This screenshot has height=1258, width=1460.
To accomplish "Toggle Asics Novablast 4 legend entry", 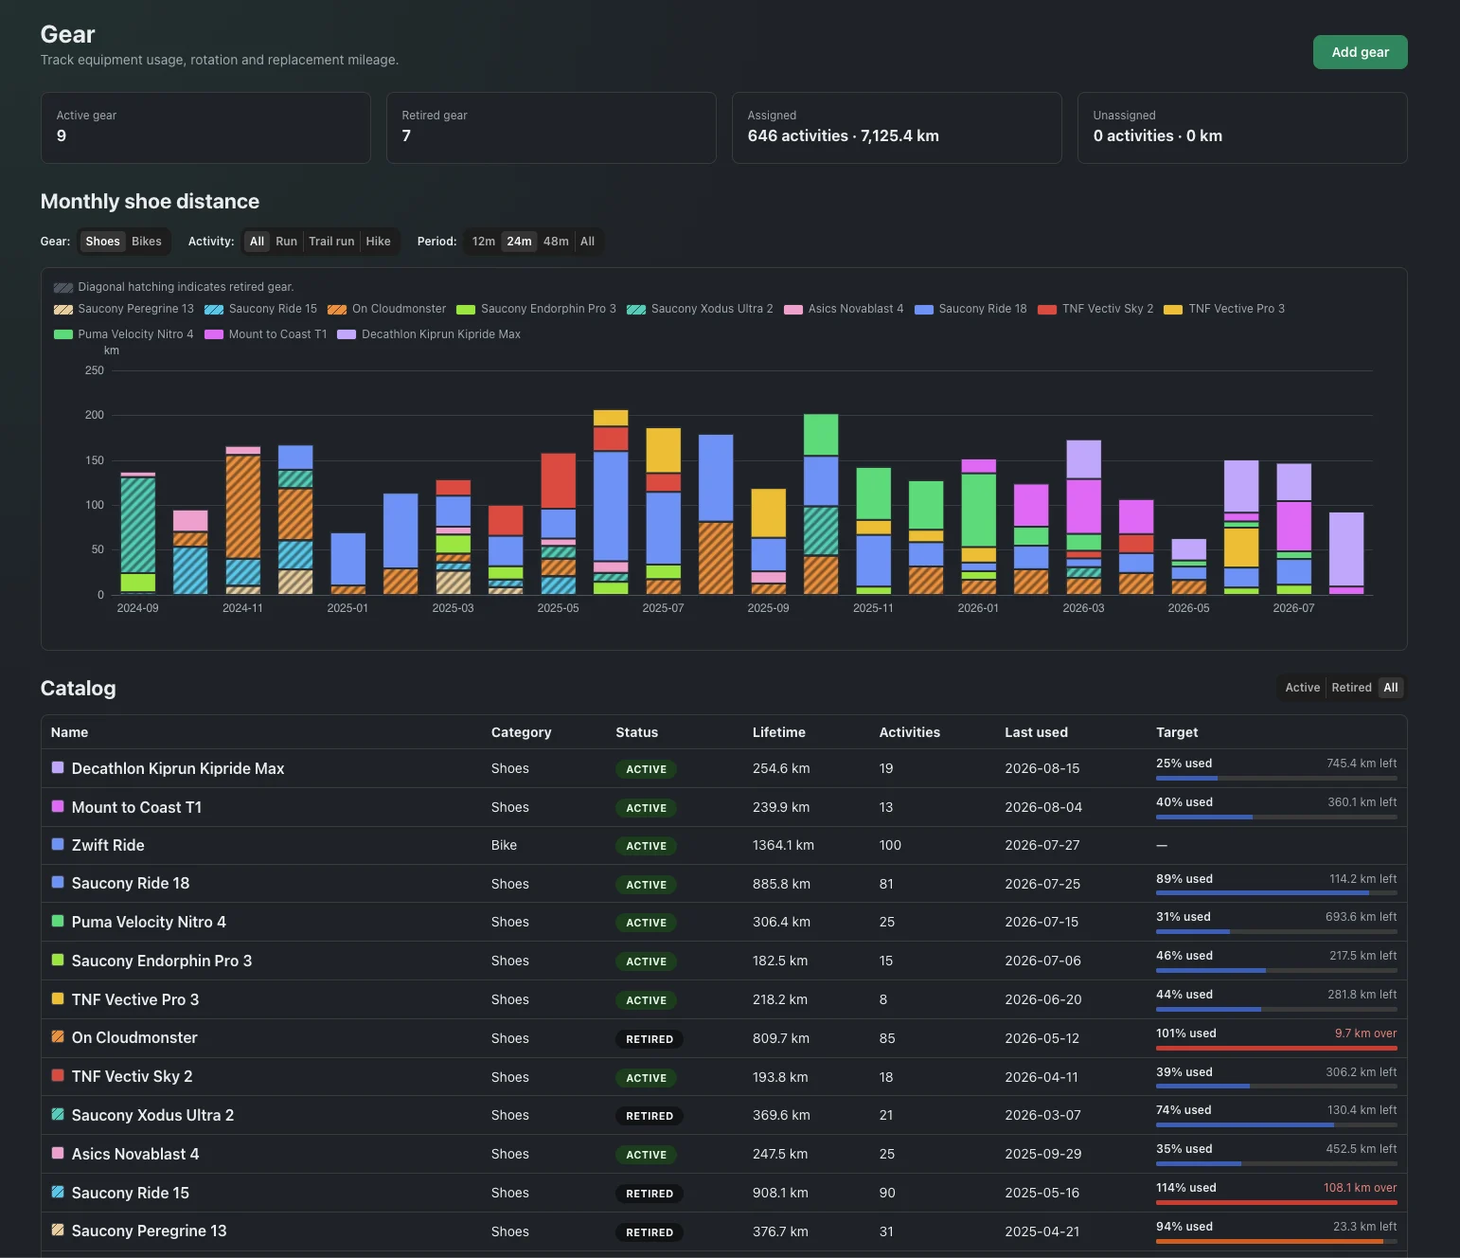I will coord(844,309).
